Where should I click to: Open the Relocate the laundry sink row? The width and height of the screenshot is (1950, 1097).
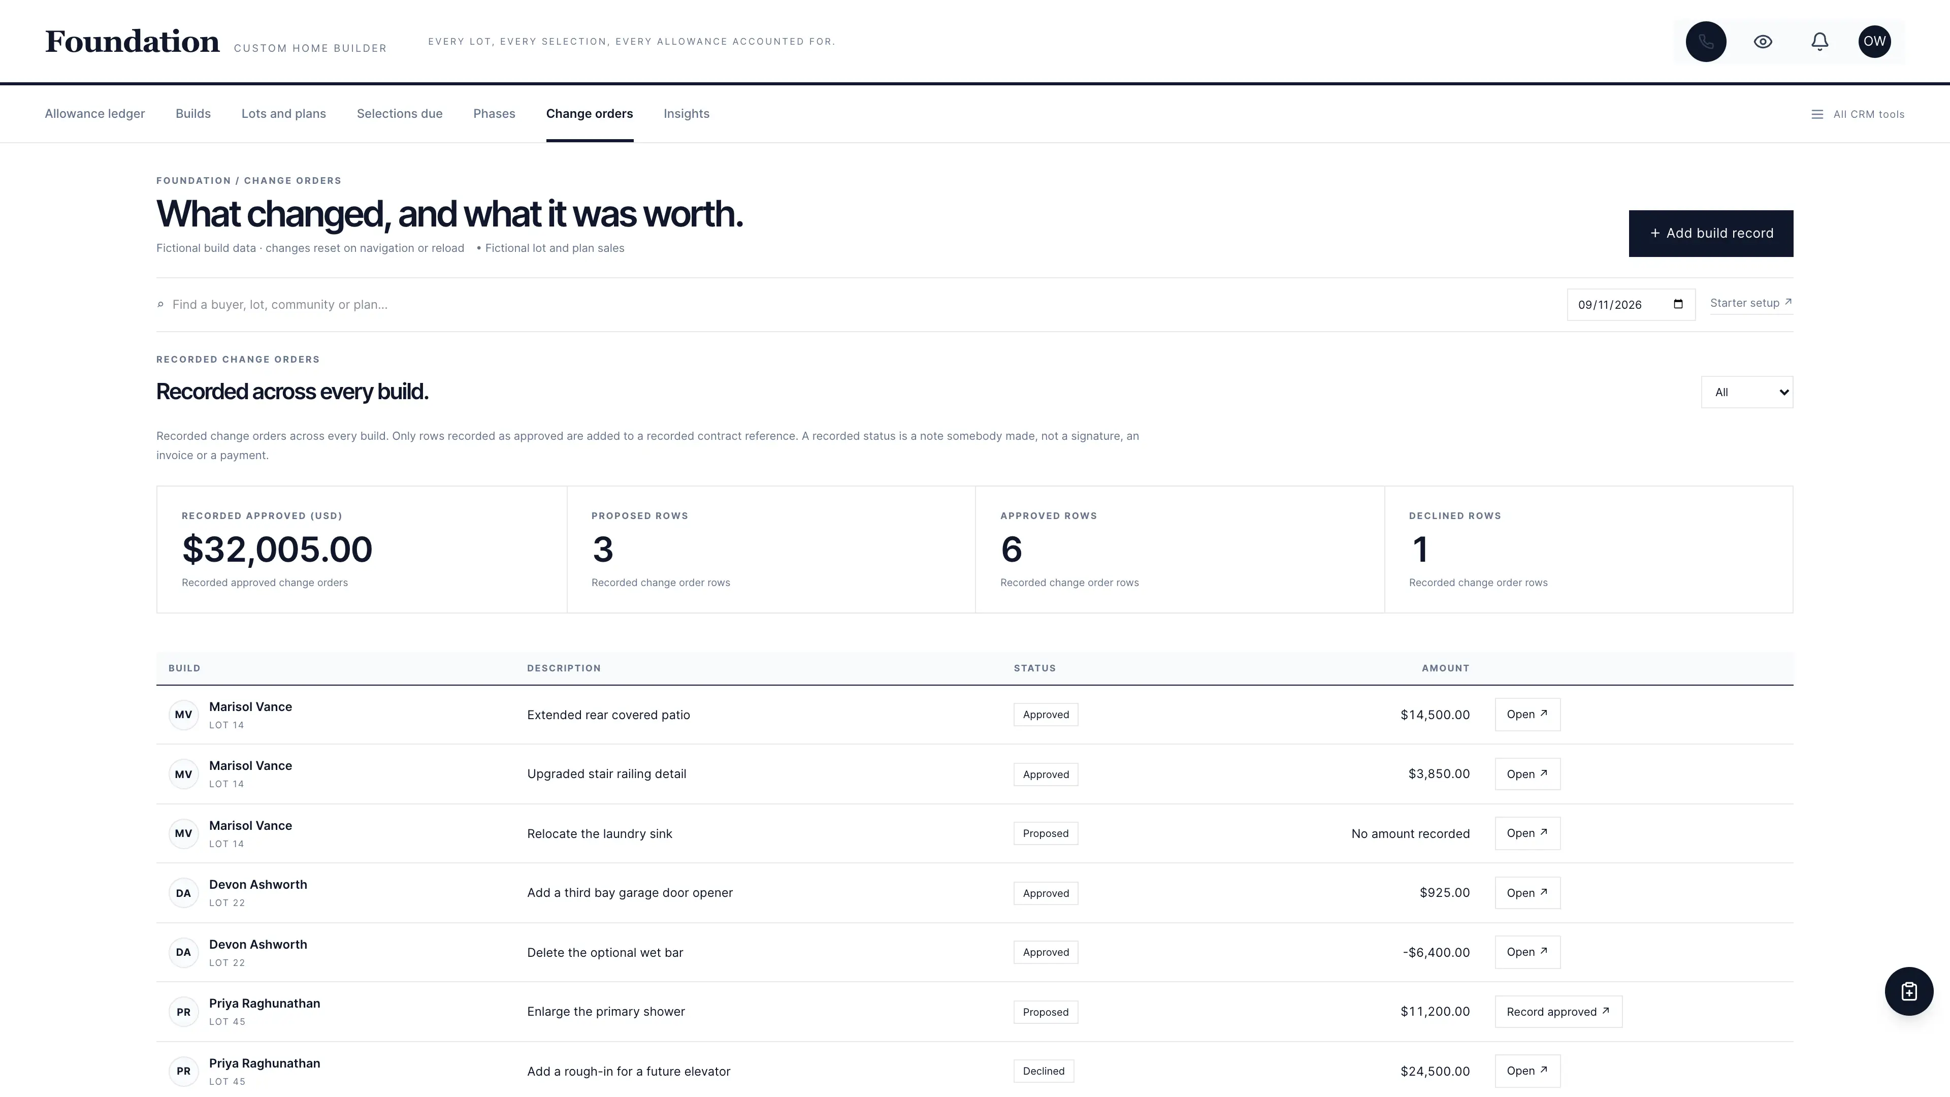tap(1527, 833)
